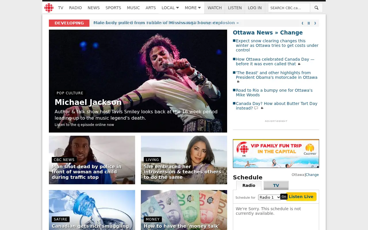The image size is (368, 230).
Task: Click the WATCH button
Action: click(215, 8)
